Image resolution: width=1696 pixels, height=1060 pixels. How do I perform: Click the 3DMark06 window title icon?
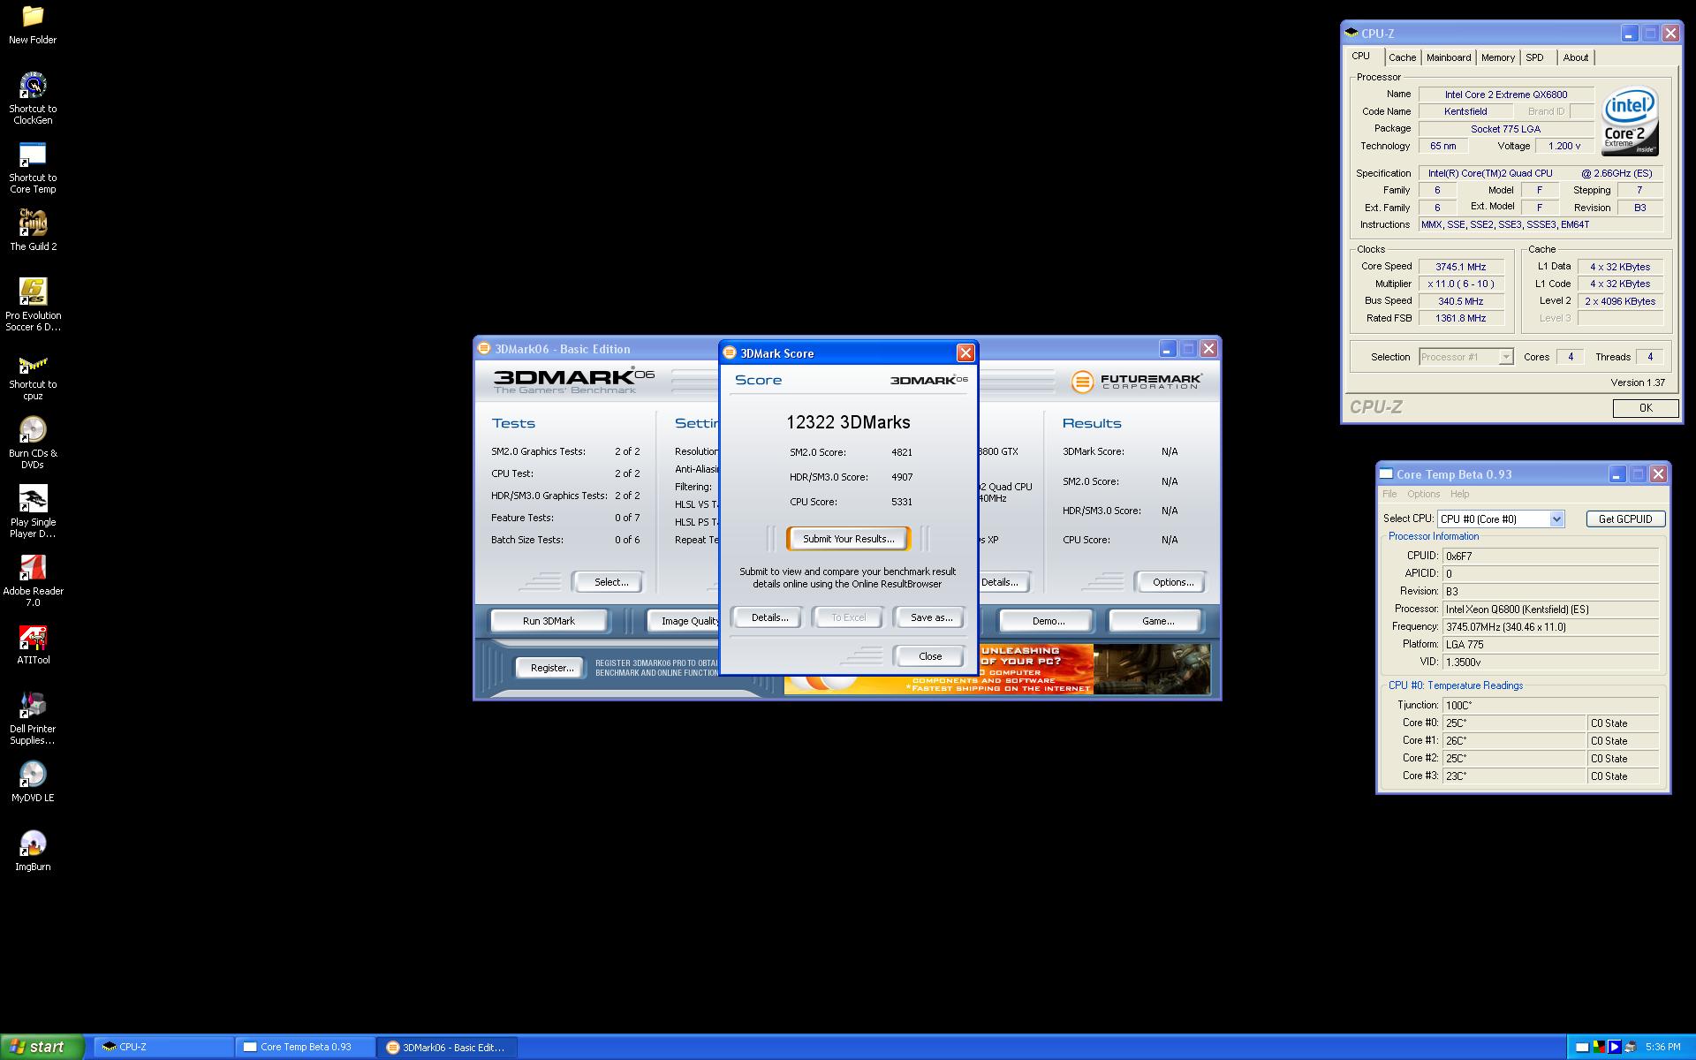click(484, 349)
